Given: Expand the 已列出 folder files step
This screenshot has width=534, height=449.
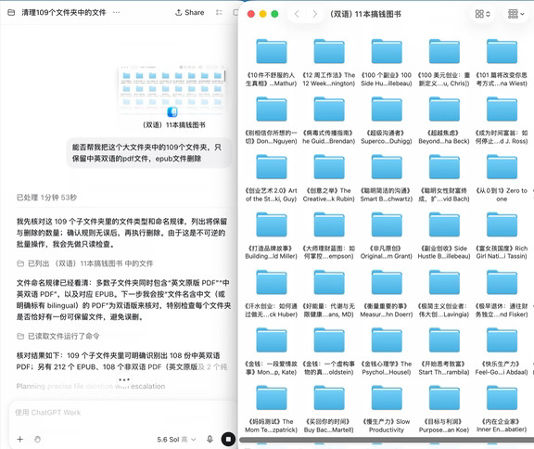Looking at the screenshot, I should 84,263.
